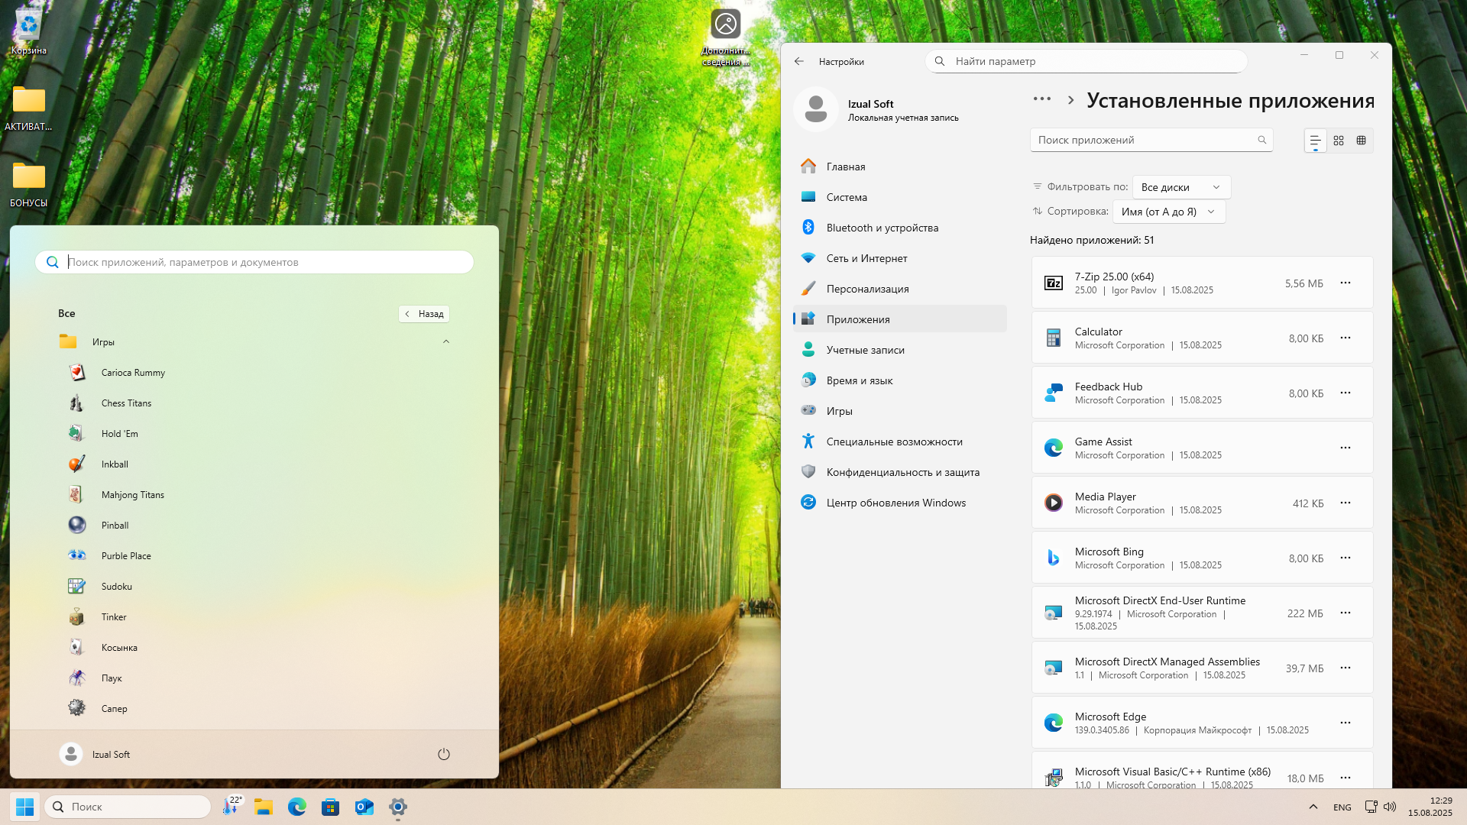Open Центр обновления Windows
Screen dimensions: 1467x825
click(900, 503)
